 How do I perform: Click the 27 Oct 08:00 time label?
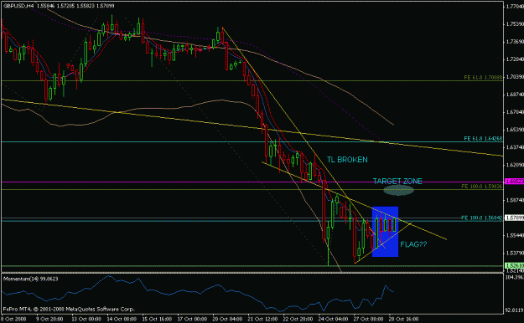point(368,319)
